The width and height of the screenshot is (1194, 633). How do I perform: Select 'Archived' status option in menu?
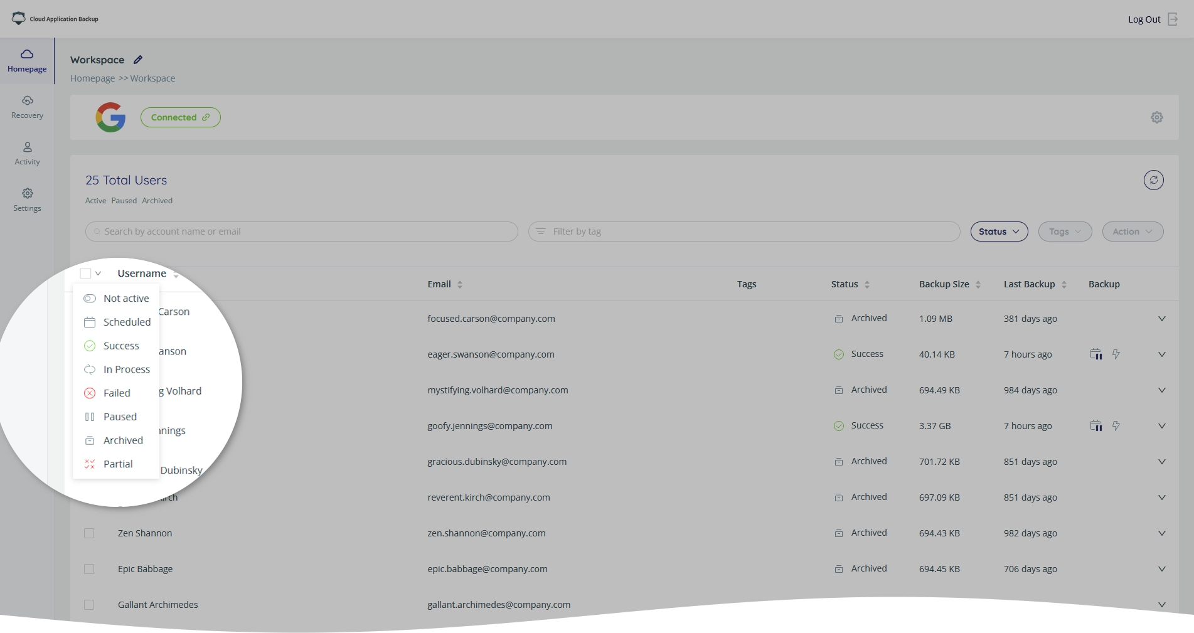(116, 441)
